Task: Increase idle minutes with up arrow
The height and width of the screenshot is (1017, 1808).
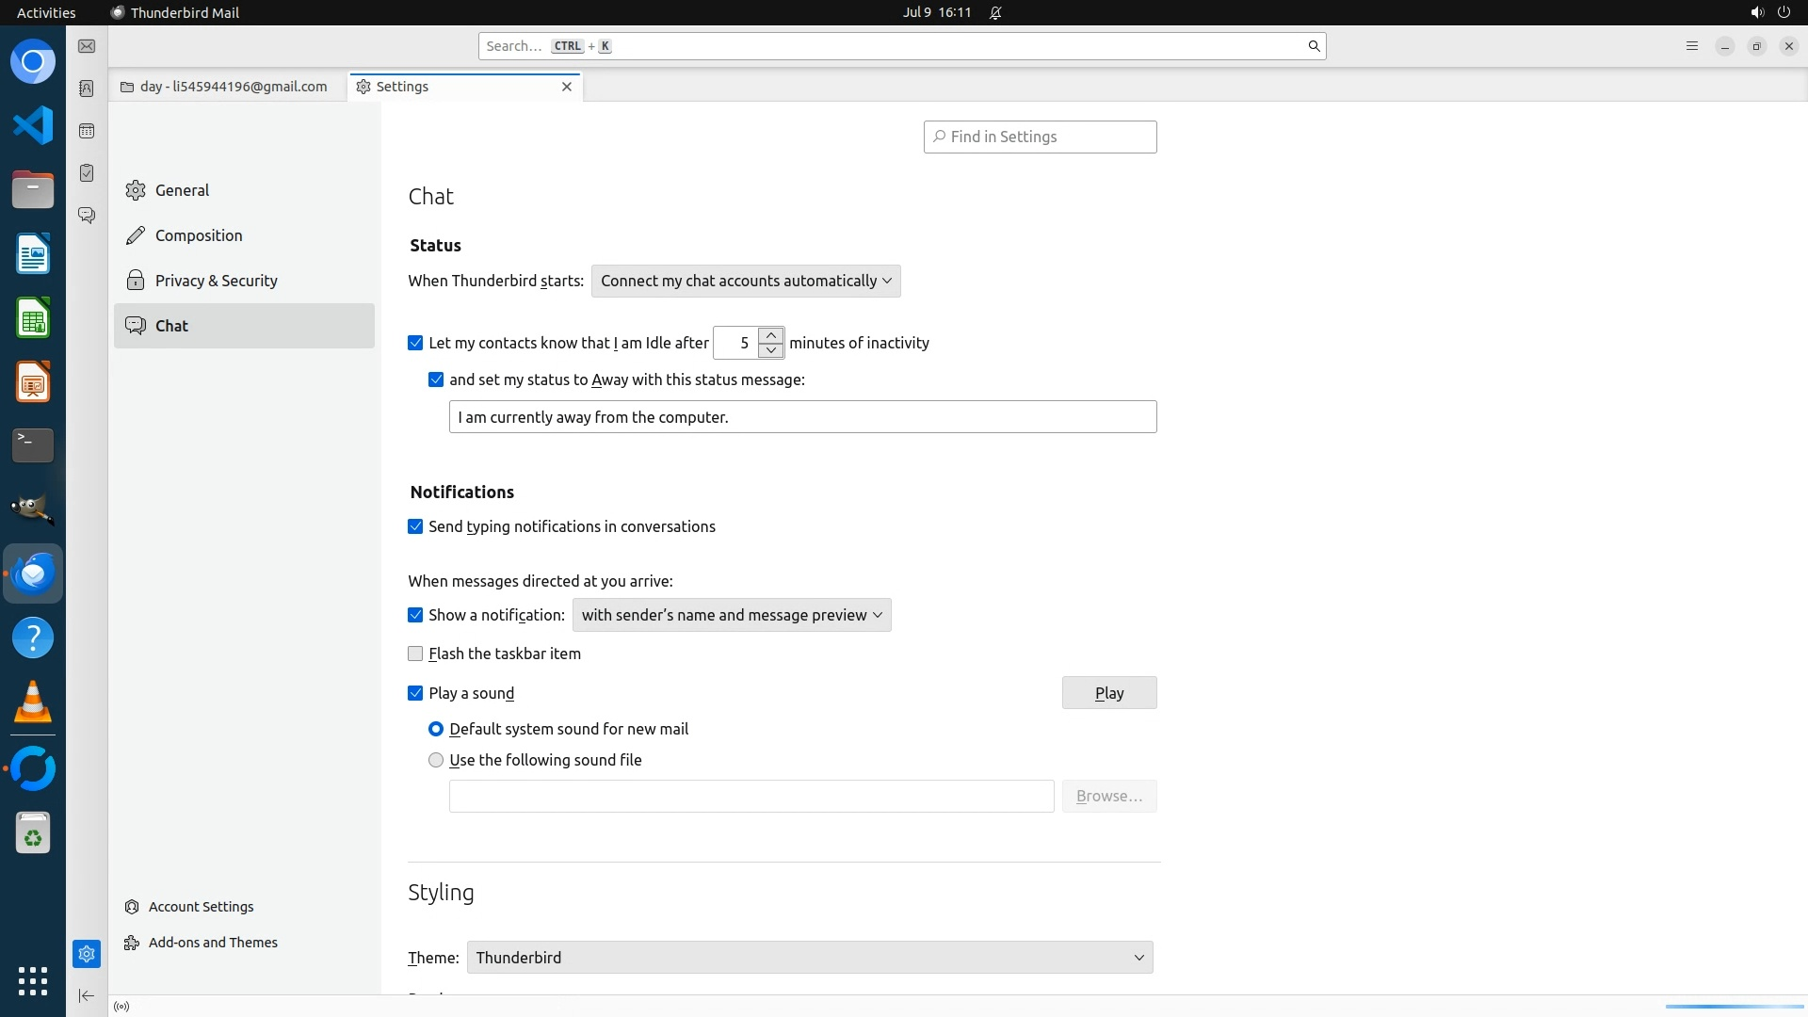Action: (x=771, y=335)
